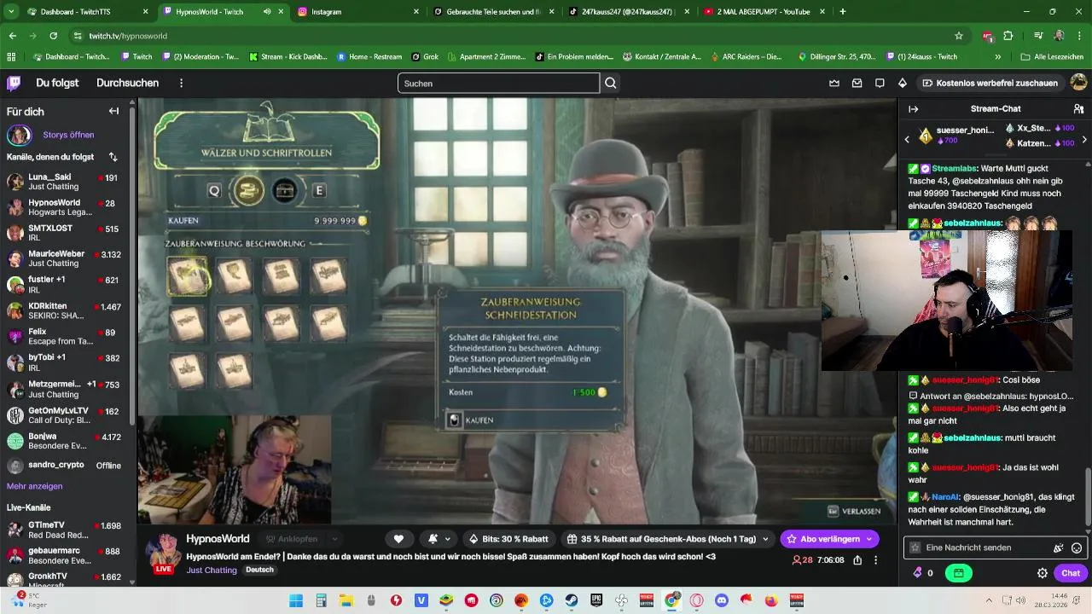Screen dimensions: 1092x614
Task: Click the search magnifier button
Action: pos(611,83)
